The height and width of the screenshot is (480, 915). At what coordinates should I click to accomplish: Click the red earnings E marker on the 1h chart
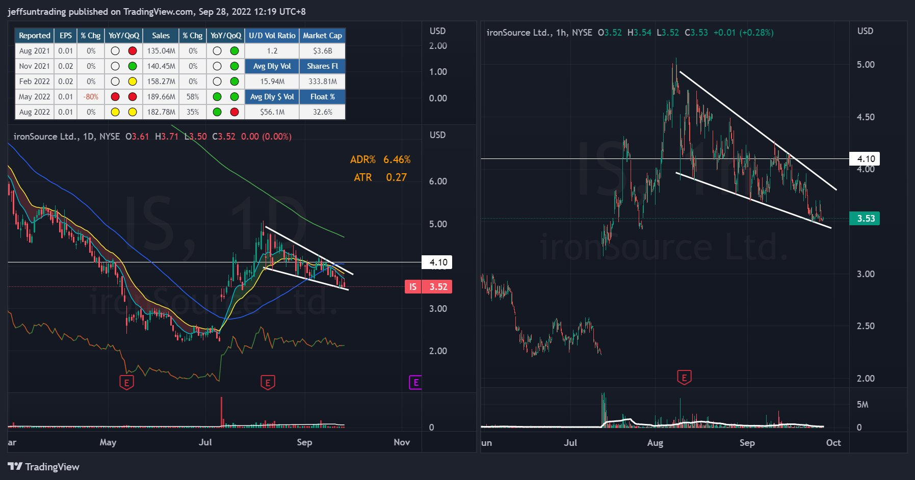684,378
